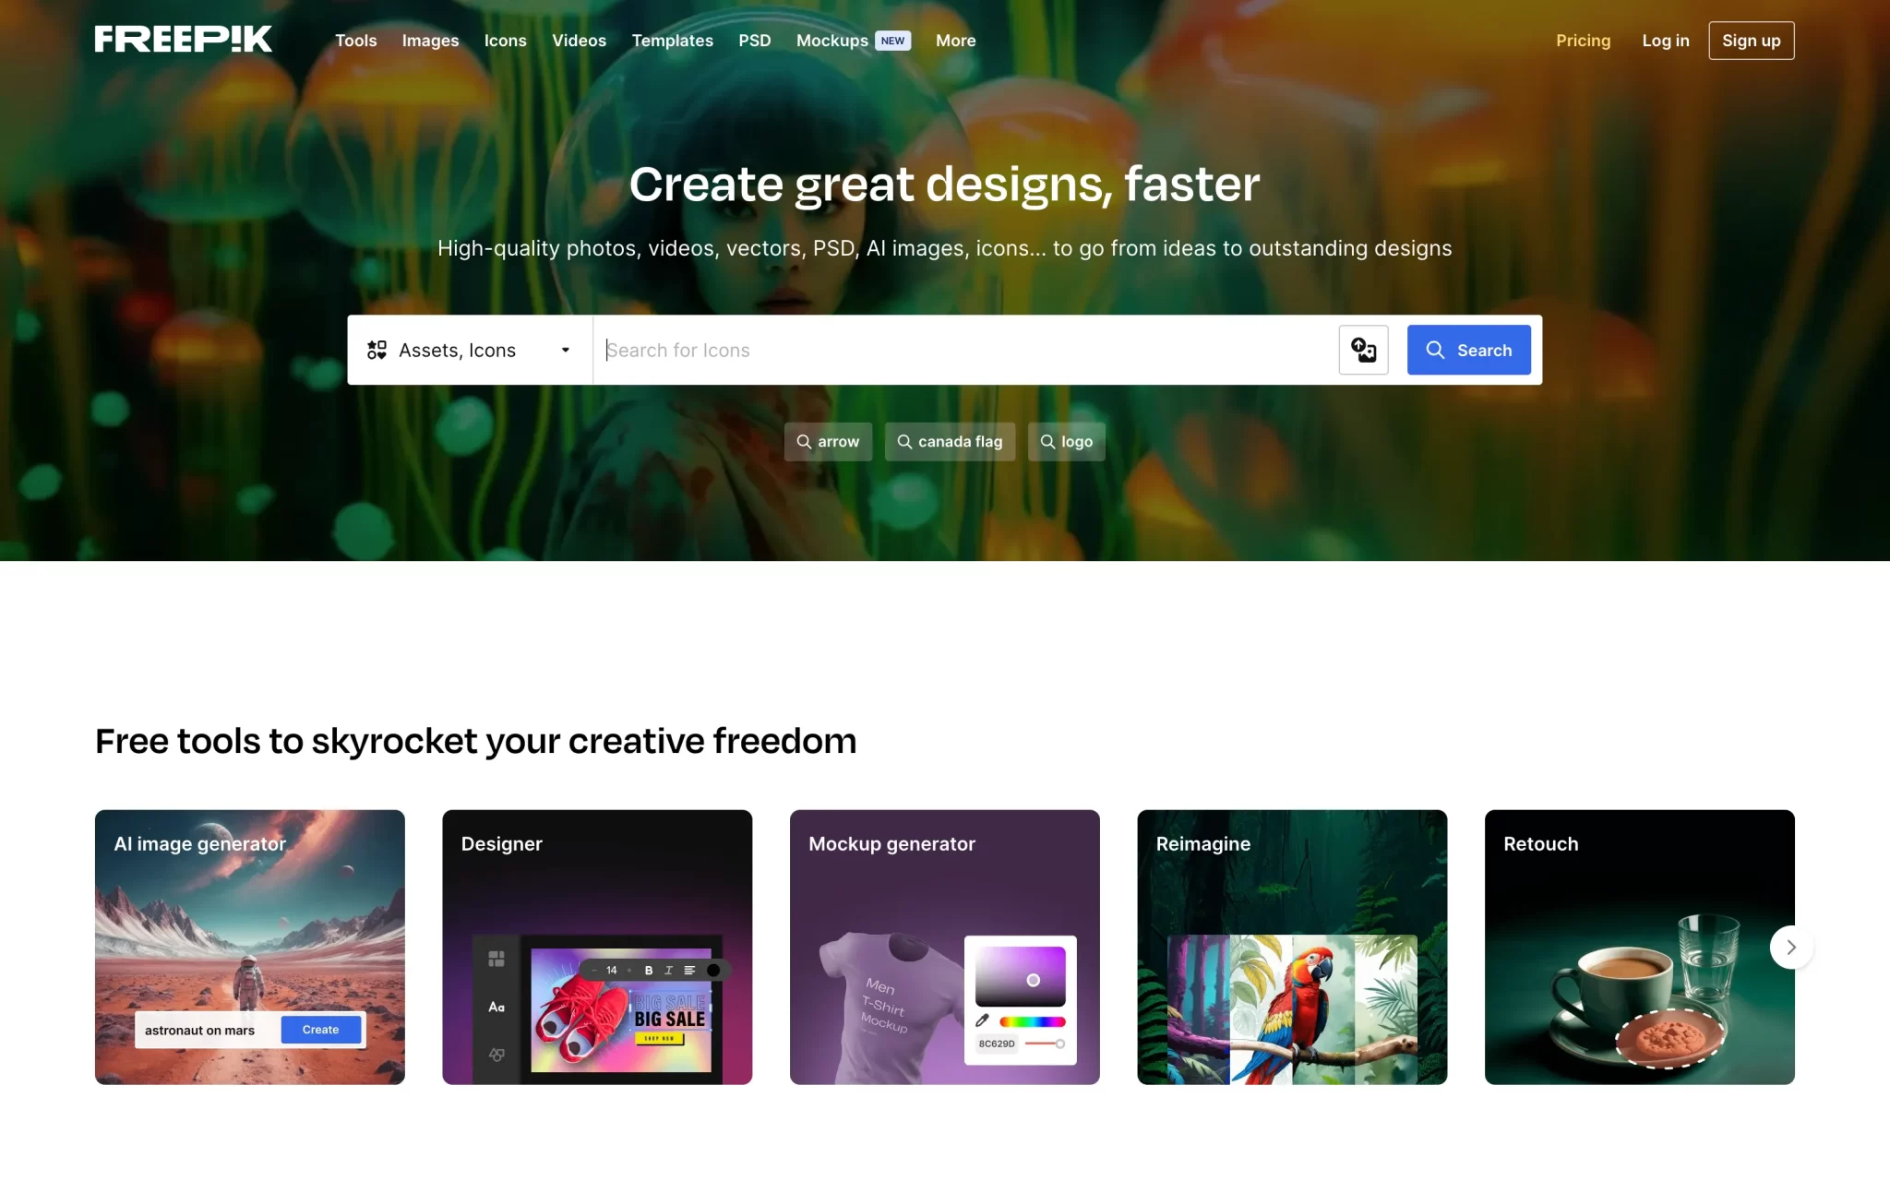Open the Pricing link
The image size is (1890, 1181).
[1583, 41]
